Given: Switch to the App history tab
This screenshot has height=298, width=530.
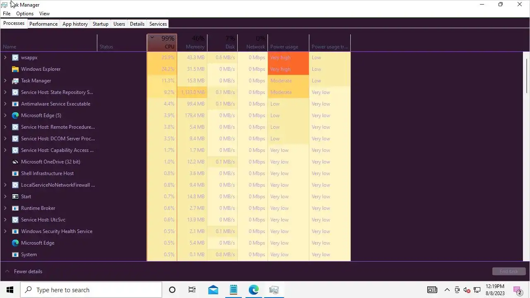Looking at the screenshot, I should pos(75,24).
